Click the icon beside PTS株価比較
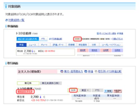The height and width of the screenshot is (105, 140). coord(50,39)
